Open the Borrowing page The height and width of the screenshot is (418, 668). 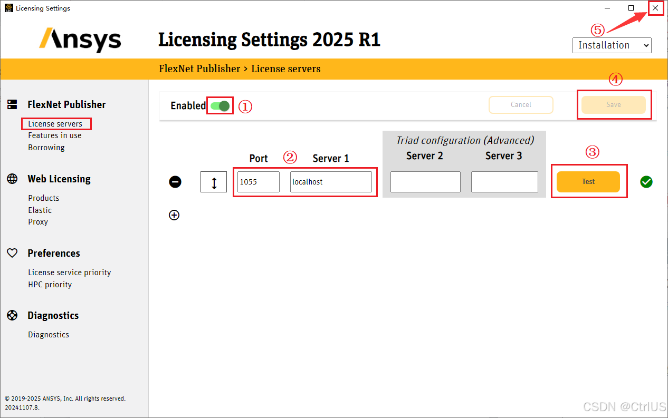[46, 148]
